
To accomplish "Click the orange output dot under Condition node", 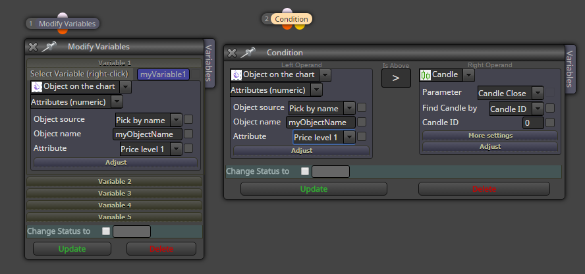I will pyautogui.click(x=287, y=26).
